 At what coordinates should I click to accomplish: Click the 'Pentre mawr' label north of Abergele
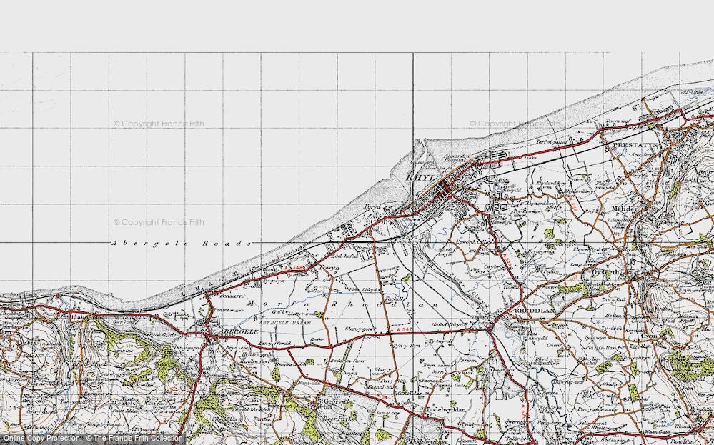point(230,311)
